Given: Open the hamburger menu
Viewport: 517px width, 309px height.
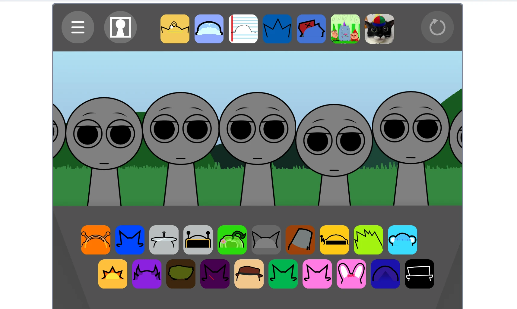Looking at the screenshot, I should coord(78,27).
